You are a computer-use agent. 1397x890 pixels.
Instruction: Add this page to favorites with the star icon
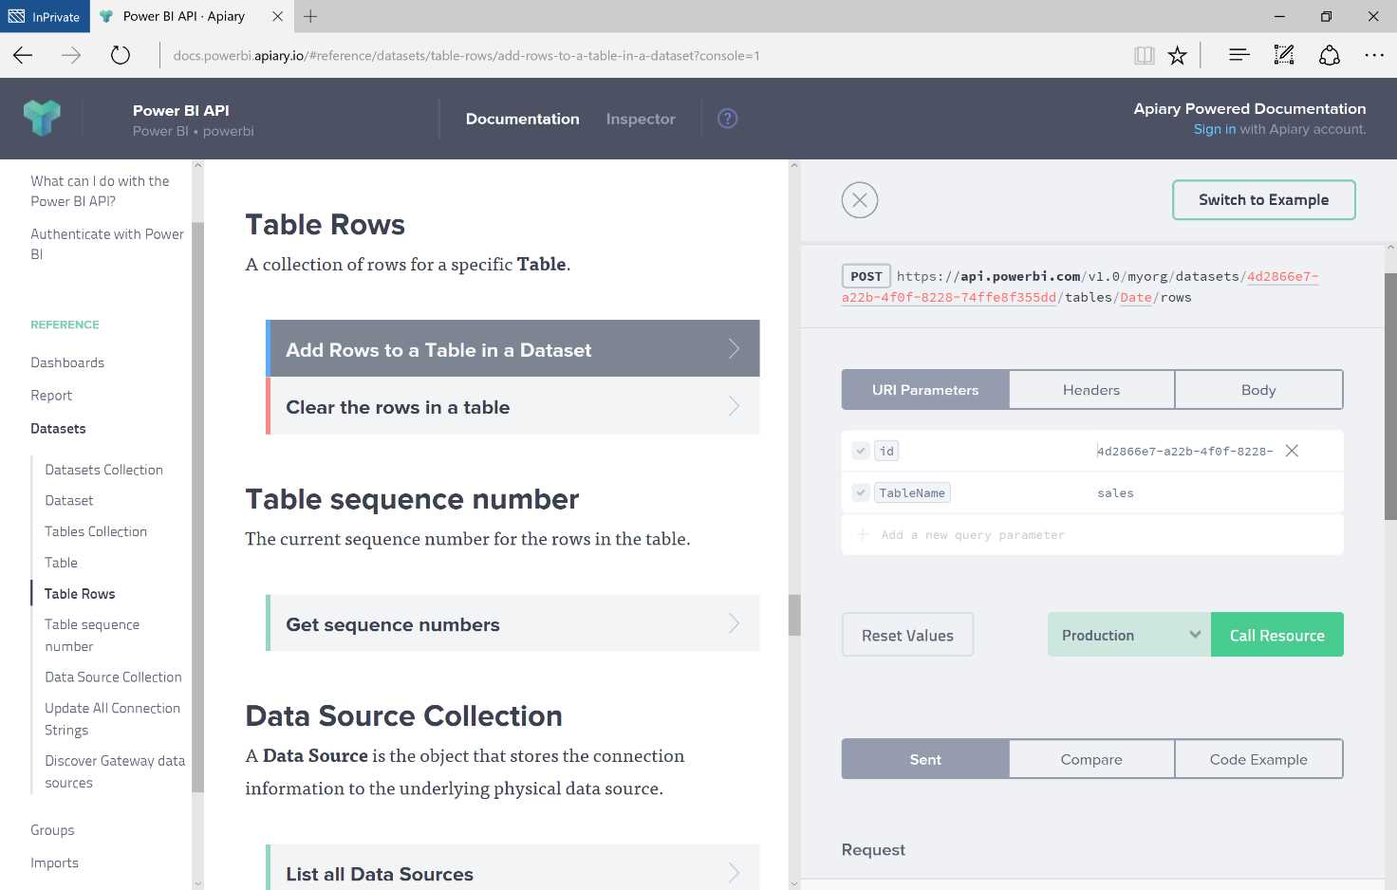[x=1177, y=55]
